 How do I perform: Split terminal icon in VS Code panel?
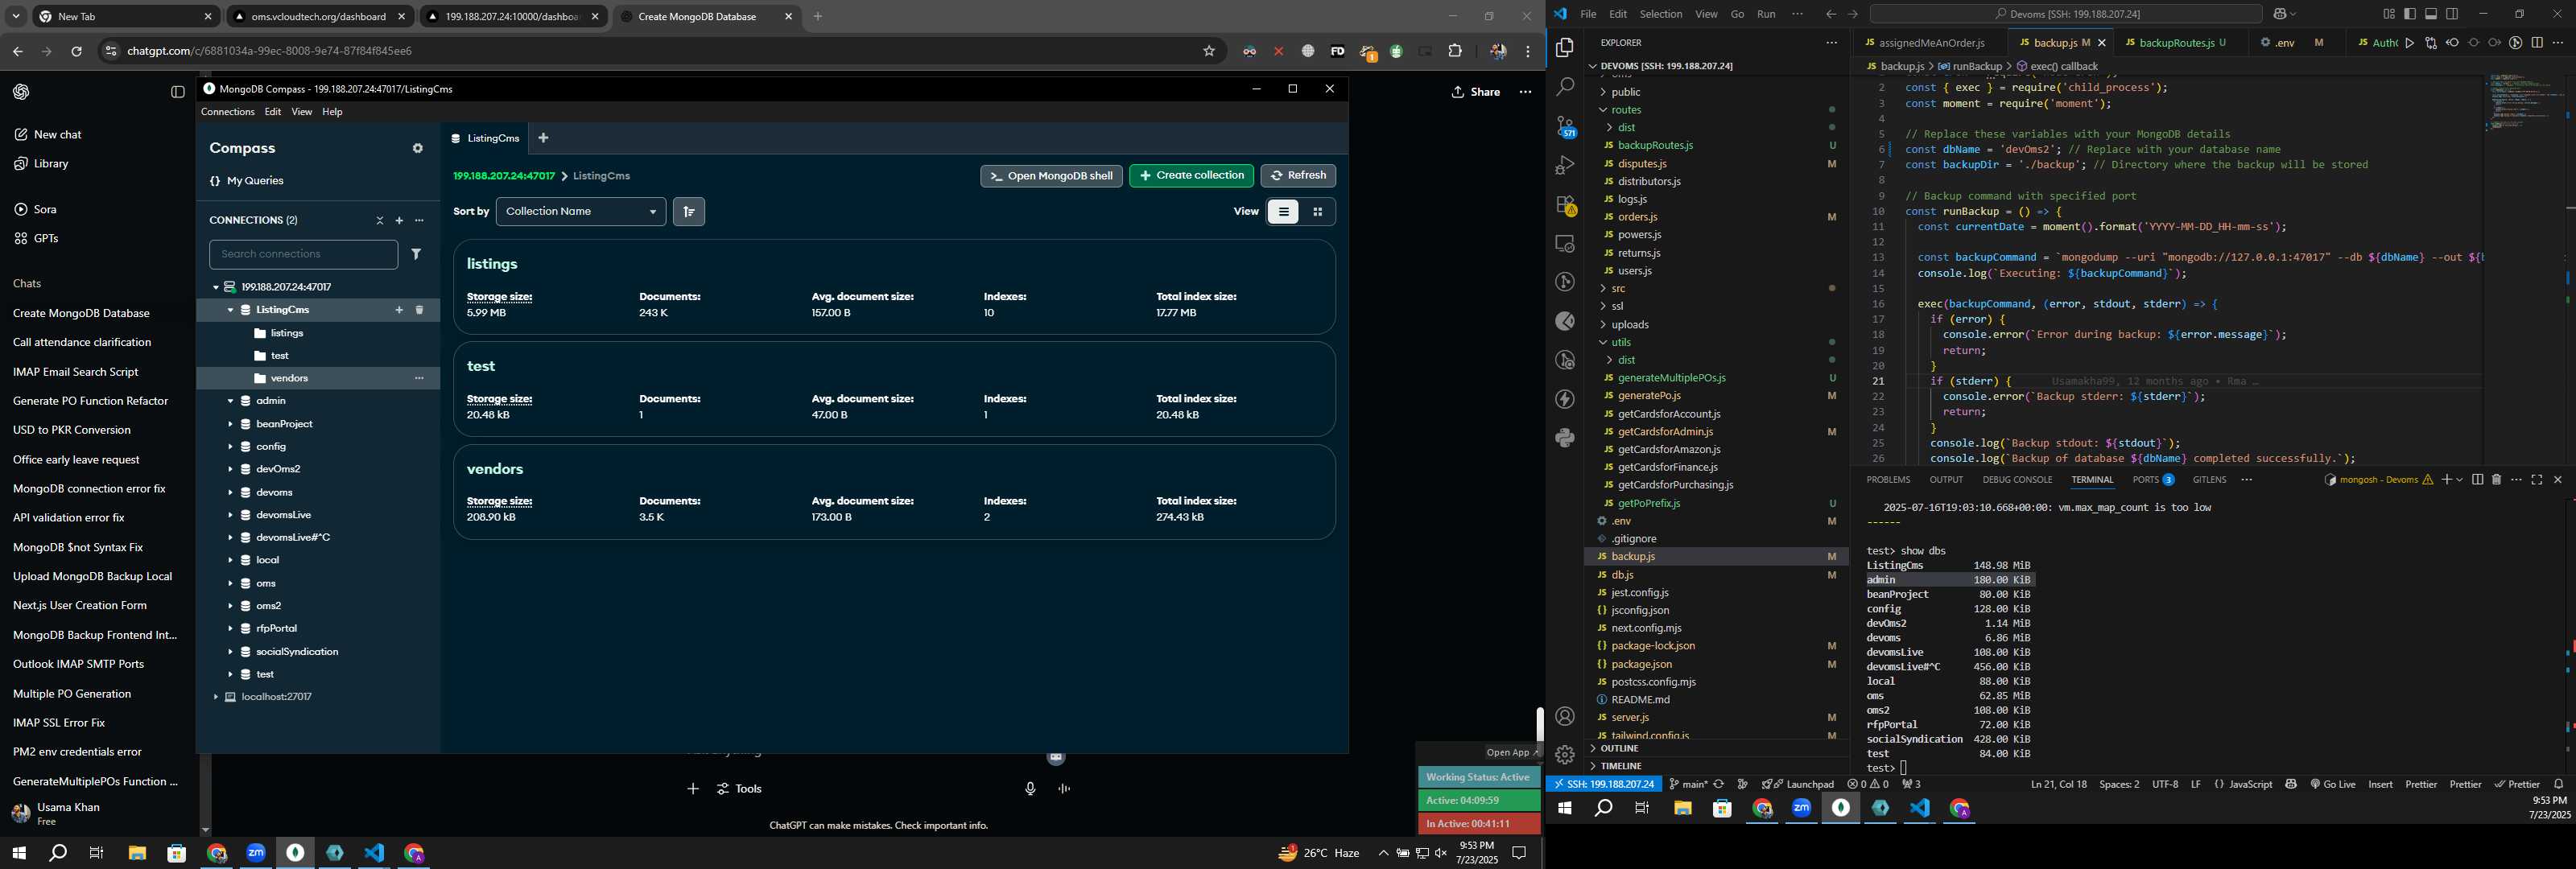point(2477,480)
